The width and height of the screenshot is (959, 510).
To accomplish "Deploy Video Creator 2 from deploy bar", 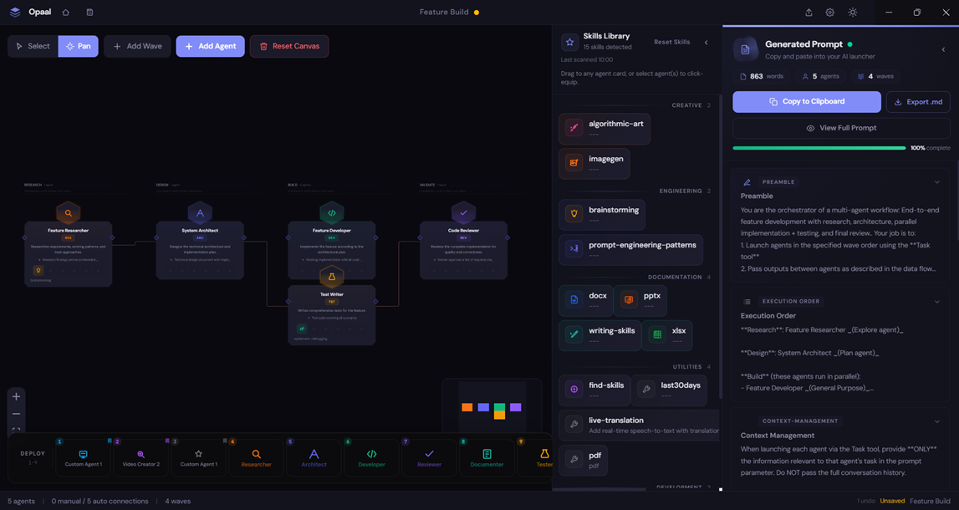I will point(140,458).
